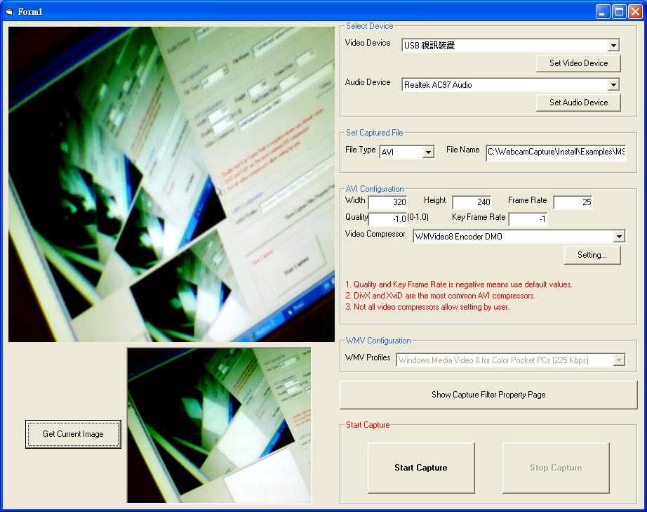This screenshot has width=647, height=512.
Task: Click the Height field showing 240
Action: (x=472, y=202)
